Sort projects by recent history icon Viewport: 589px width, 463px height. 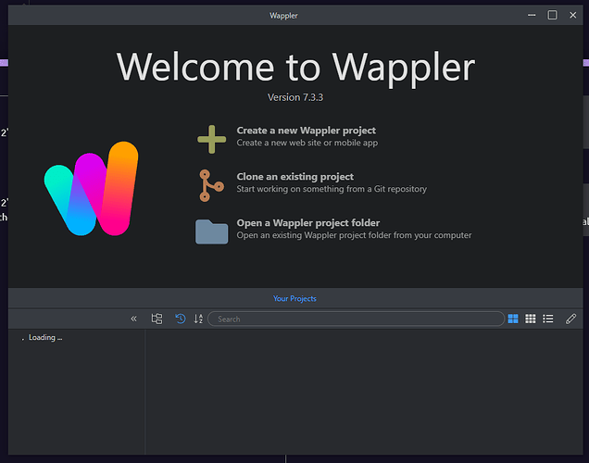point(180,319)
